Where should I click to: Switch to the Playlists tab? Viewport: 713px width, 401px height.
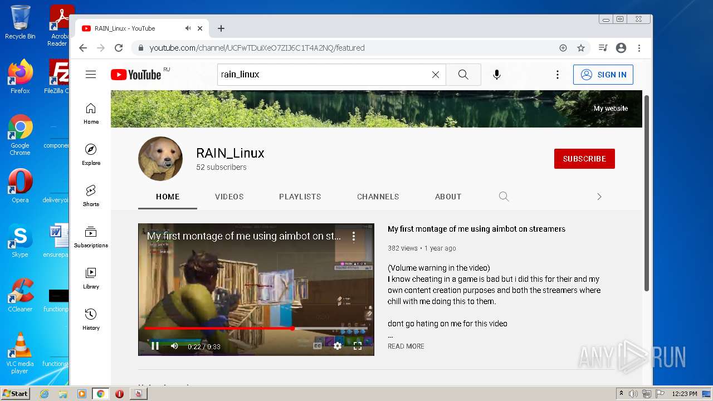click(300, 197)
